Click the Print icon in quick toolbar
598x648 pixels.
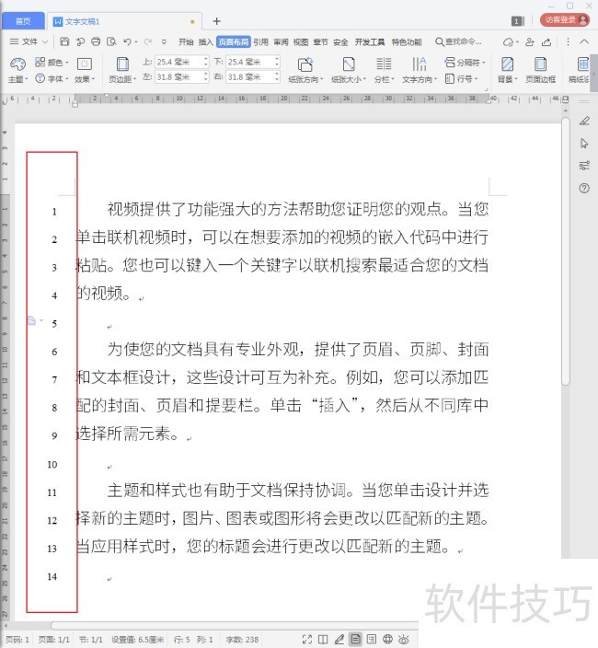(96, 41)
